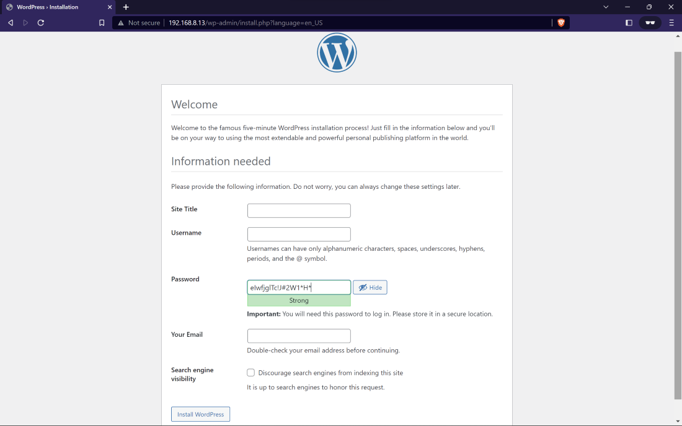
Task: Open a new tab with the plus button
Action: (x=126, y=7)
